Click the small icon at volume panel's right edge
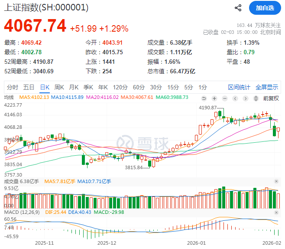Image resolution: width=285 pixels, height=249 pixels. 276,181
